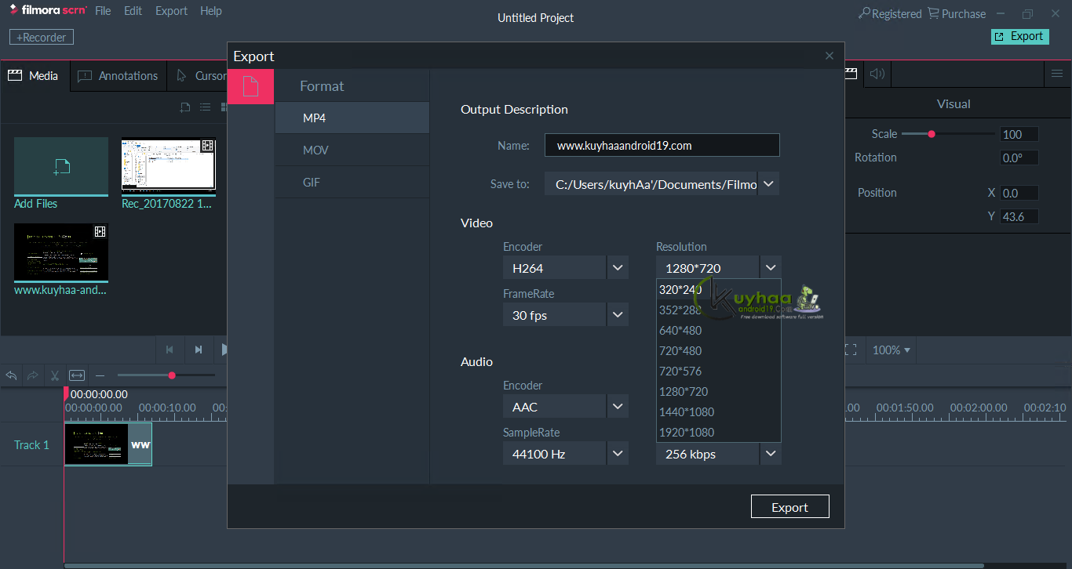Open the File menu

[103, 11]
